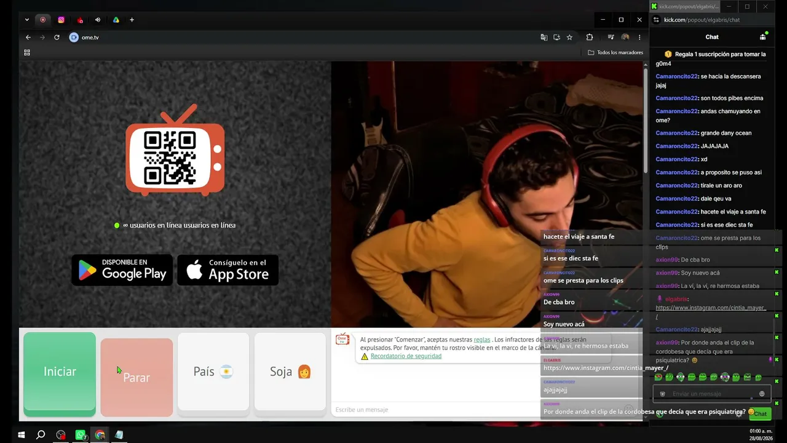Viewport: 787px width, 443px height.
Task: Open the Recordatorio de seguridad link
Action: (x=406, y=356)
